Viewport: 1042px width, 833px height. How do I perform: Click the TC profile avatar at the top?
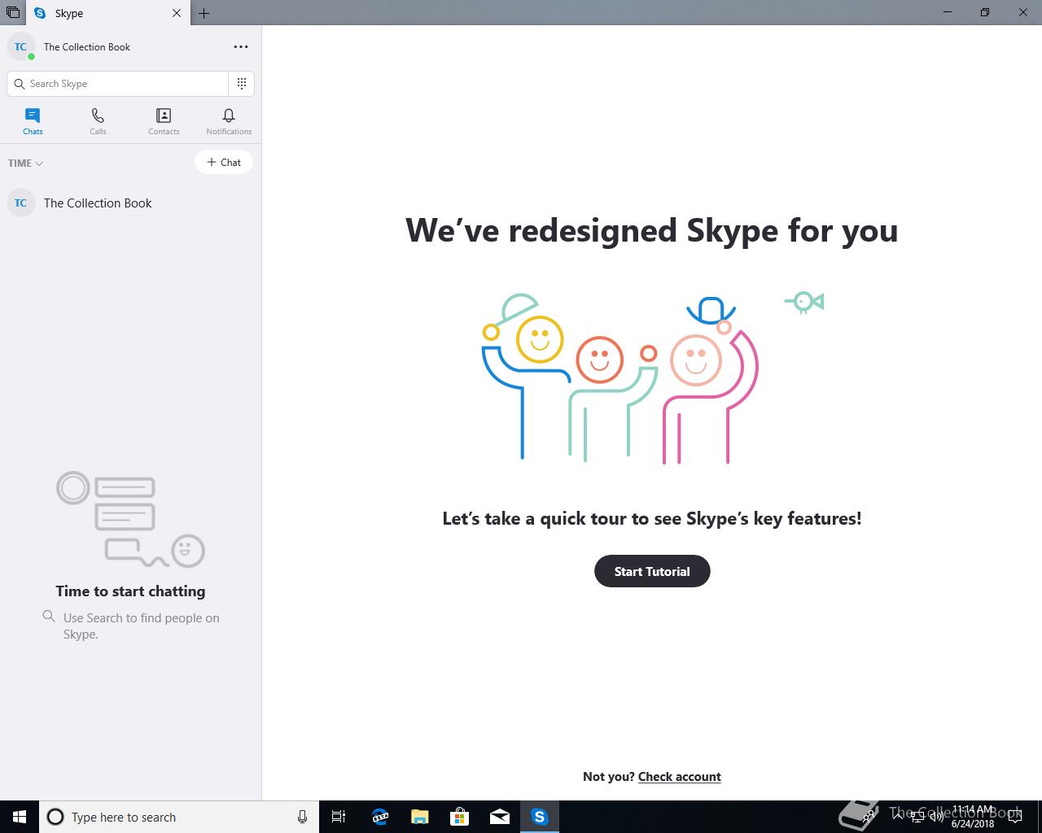(x=20, y=46)
